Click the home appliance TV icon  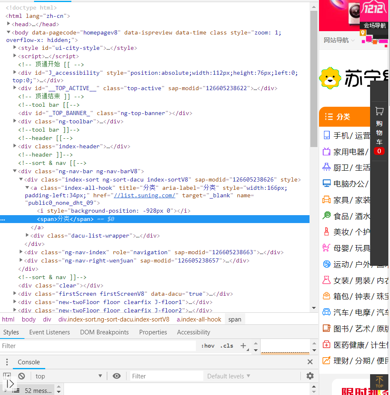tap(327, 152)
